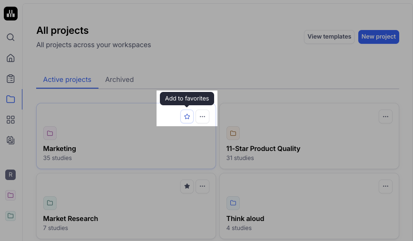The height and width of the screenshot is (241, 413).
Task: Go to Home in the sidebar
Action: 10,58
